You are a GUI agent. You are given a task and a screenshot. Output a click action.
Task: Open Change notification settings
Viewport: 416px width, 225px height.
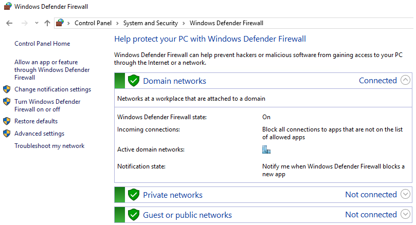pyautogui.click(x=52, y=89)
